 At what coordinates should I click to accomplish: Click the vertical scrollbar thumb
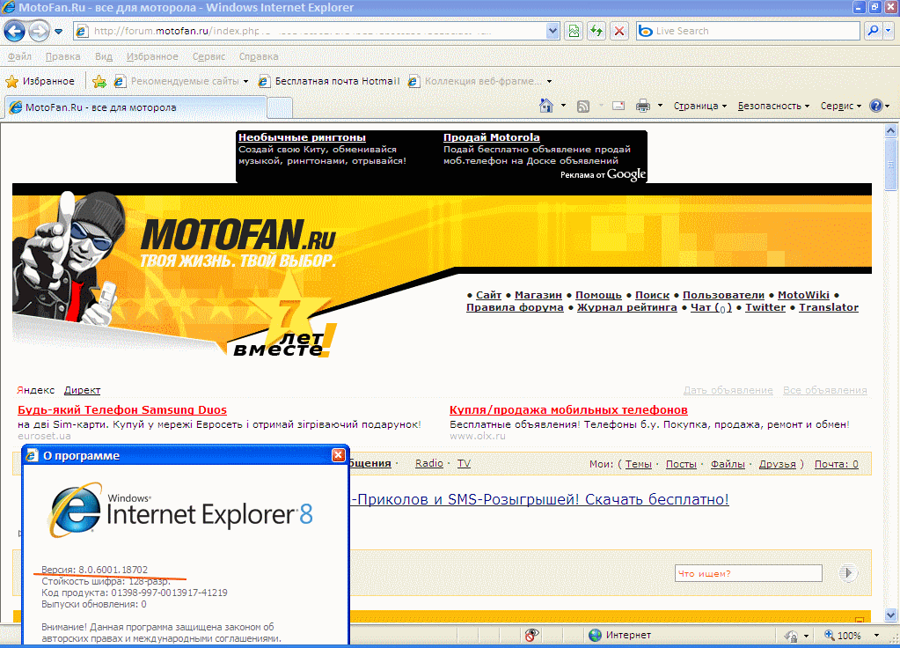click(891, 165)
